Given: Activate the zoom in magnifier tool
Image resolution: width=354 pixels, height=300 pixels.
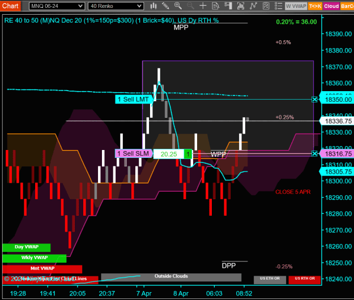Looking at the screenshot, I should pos(178,6).
